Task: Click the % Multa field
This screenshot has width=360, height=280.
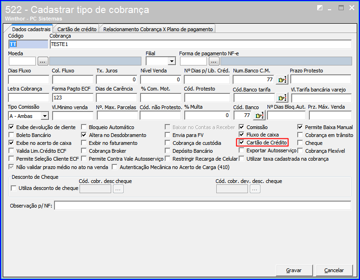Action: click(x=207, y=116)
